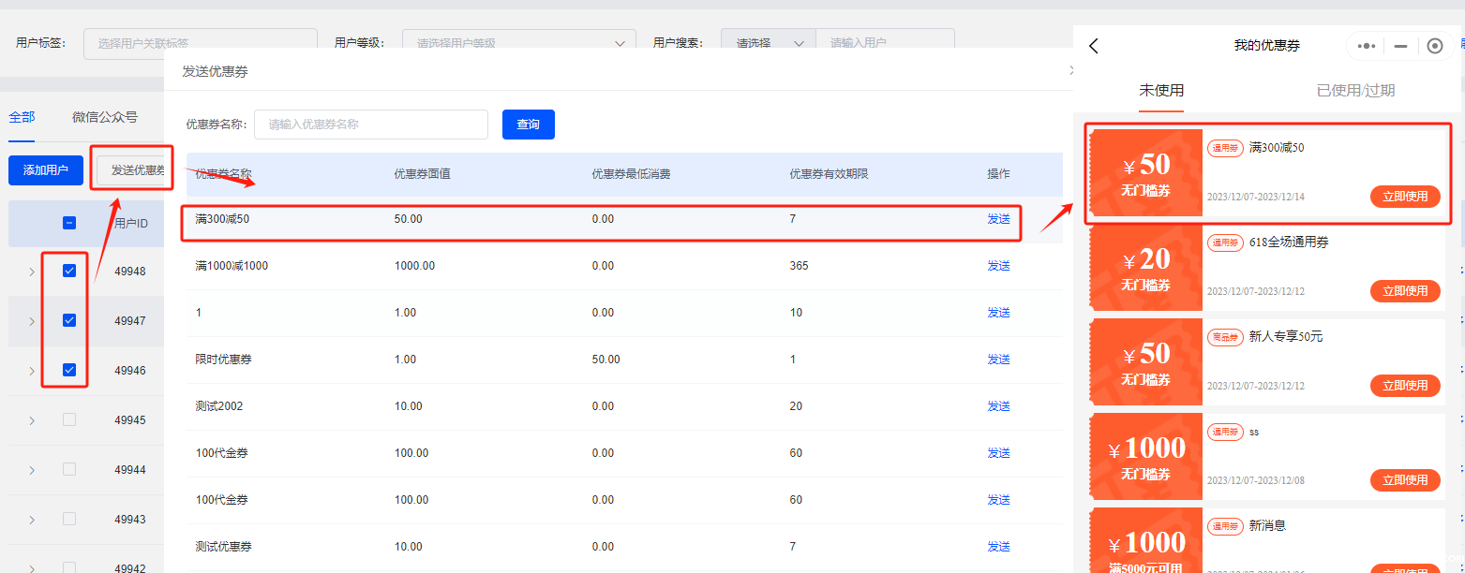Click 发送 link for 满1000减1000 coupon
The width and height of the screenshot is (1465, 573).
(x=998, y=266)
